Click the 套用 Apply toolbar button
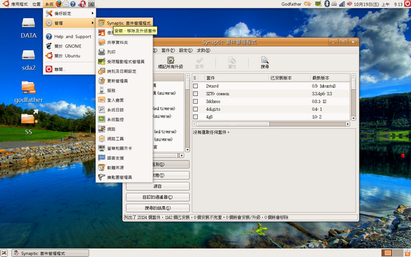411x257 pixels. point(200,63)
